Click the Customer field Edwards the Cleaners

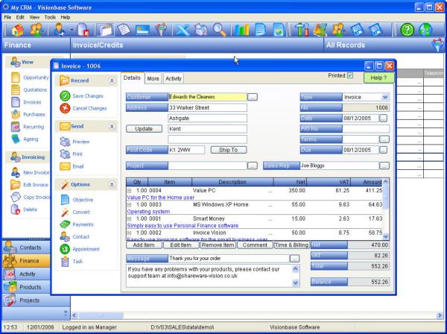[208, 97]
